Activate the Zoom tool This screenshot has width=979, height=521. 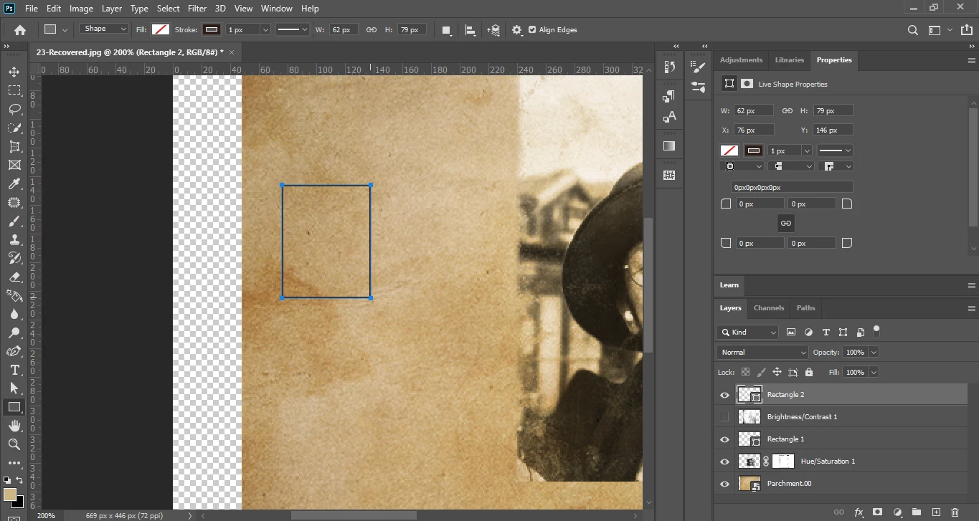coord(14,444)
